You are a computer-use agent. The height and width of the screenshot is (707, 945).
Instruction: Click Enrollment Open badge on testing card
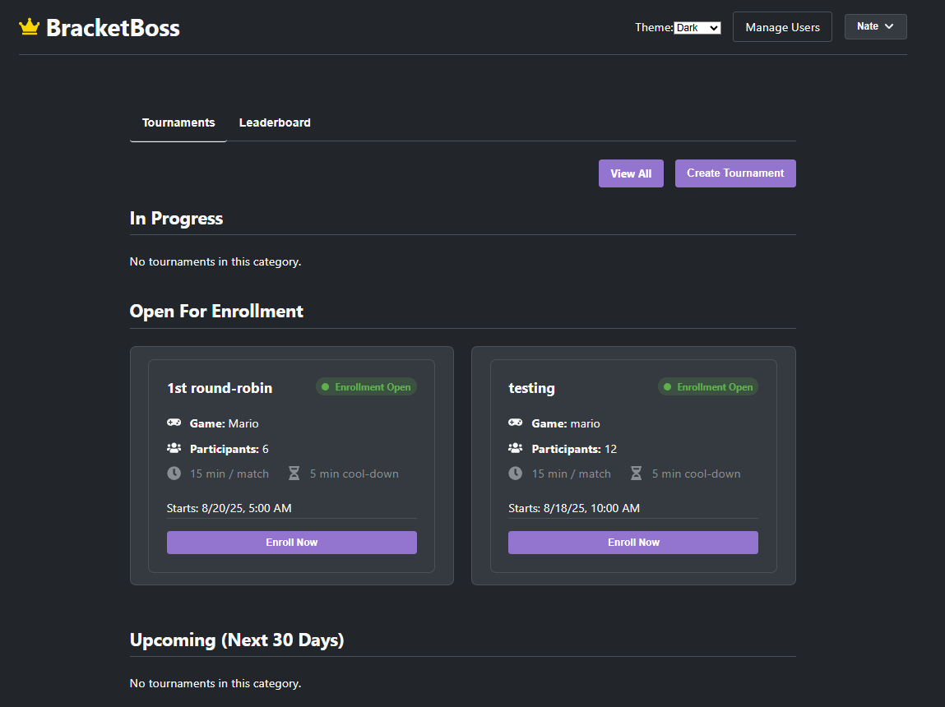coord(708,387)
